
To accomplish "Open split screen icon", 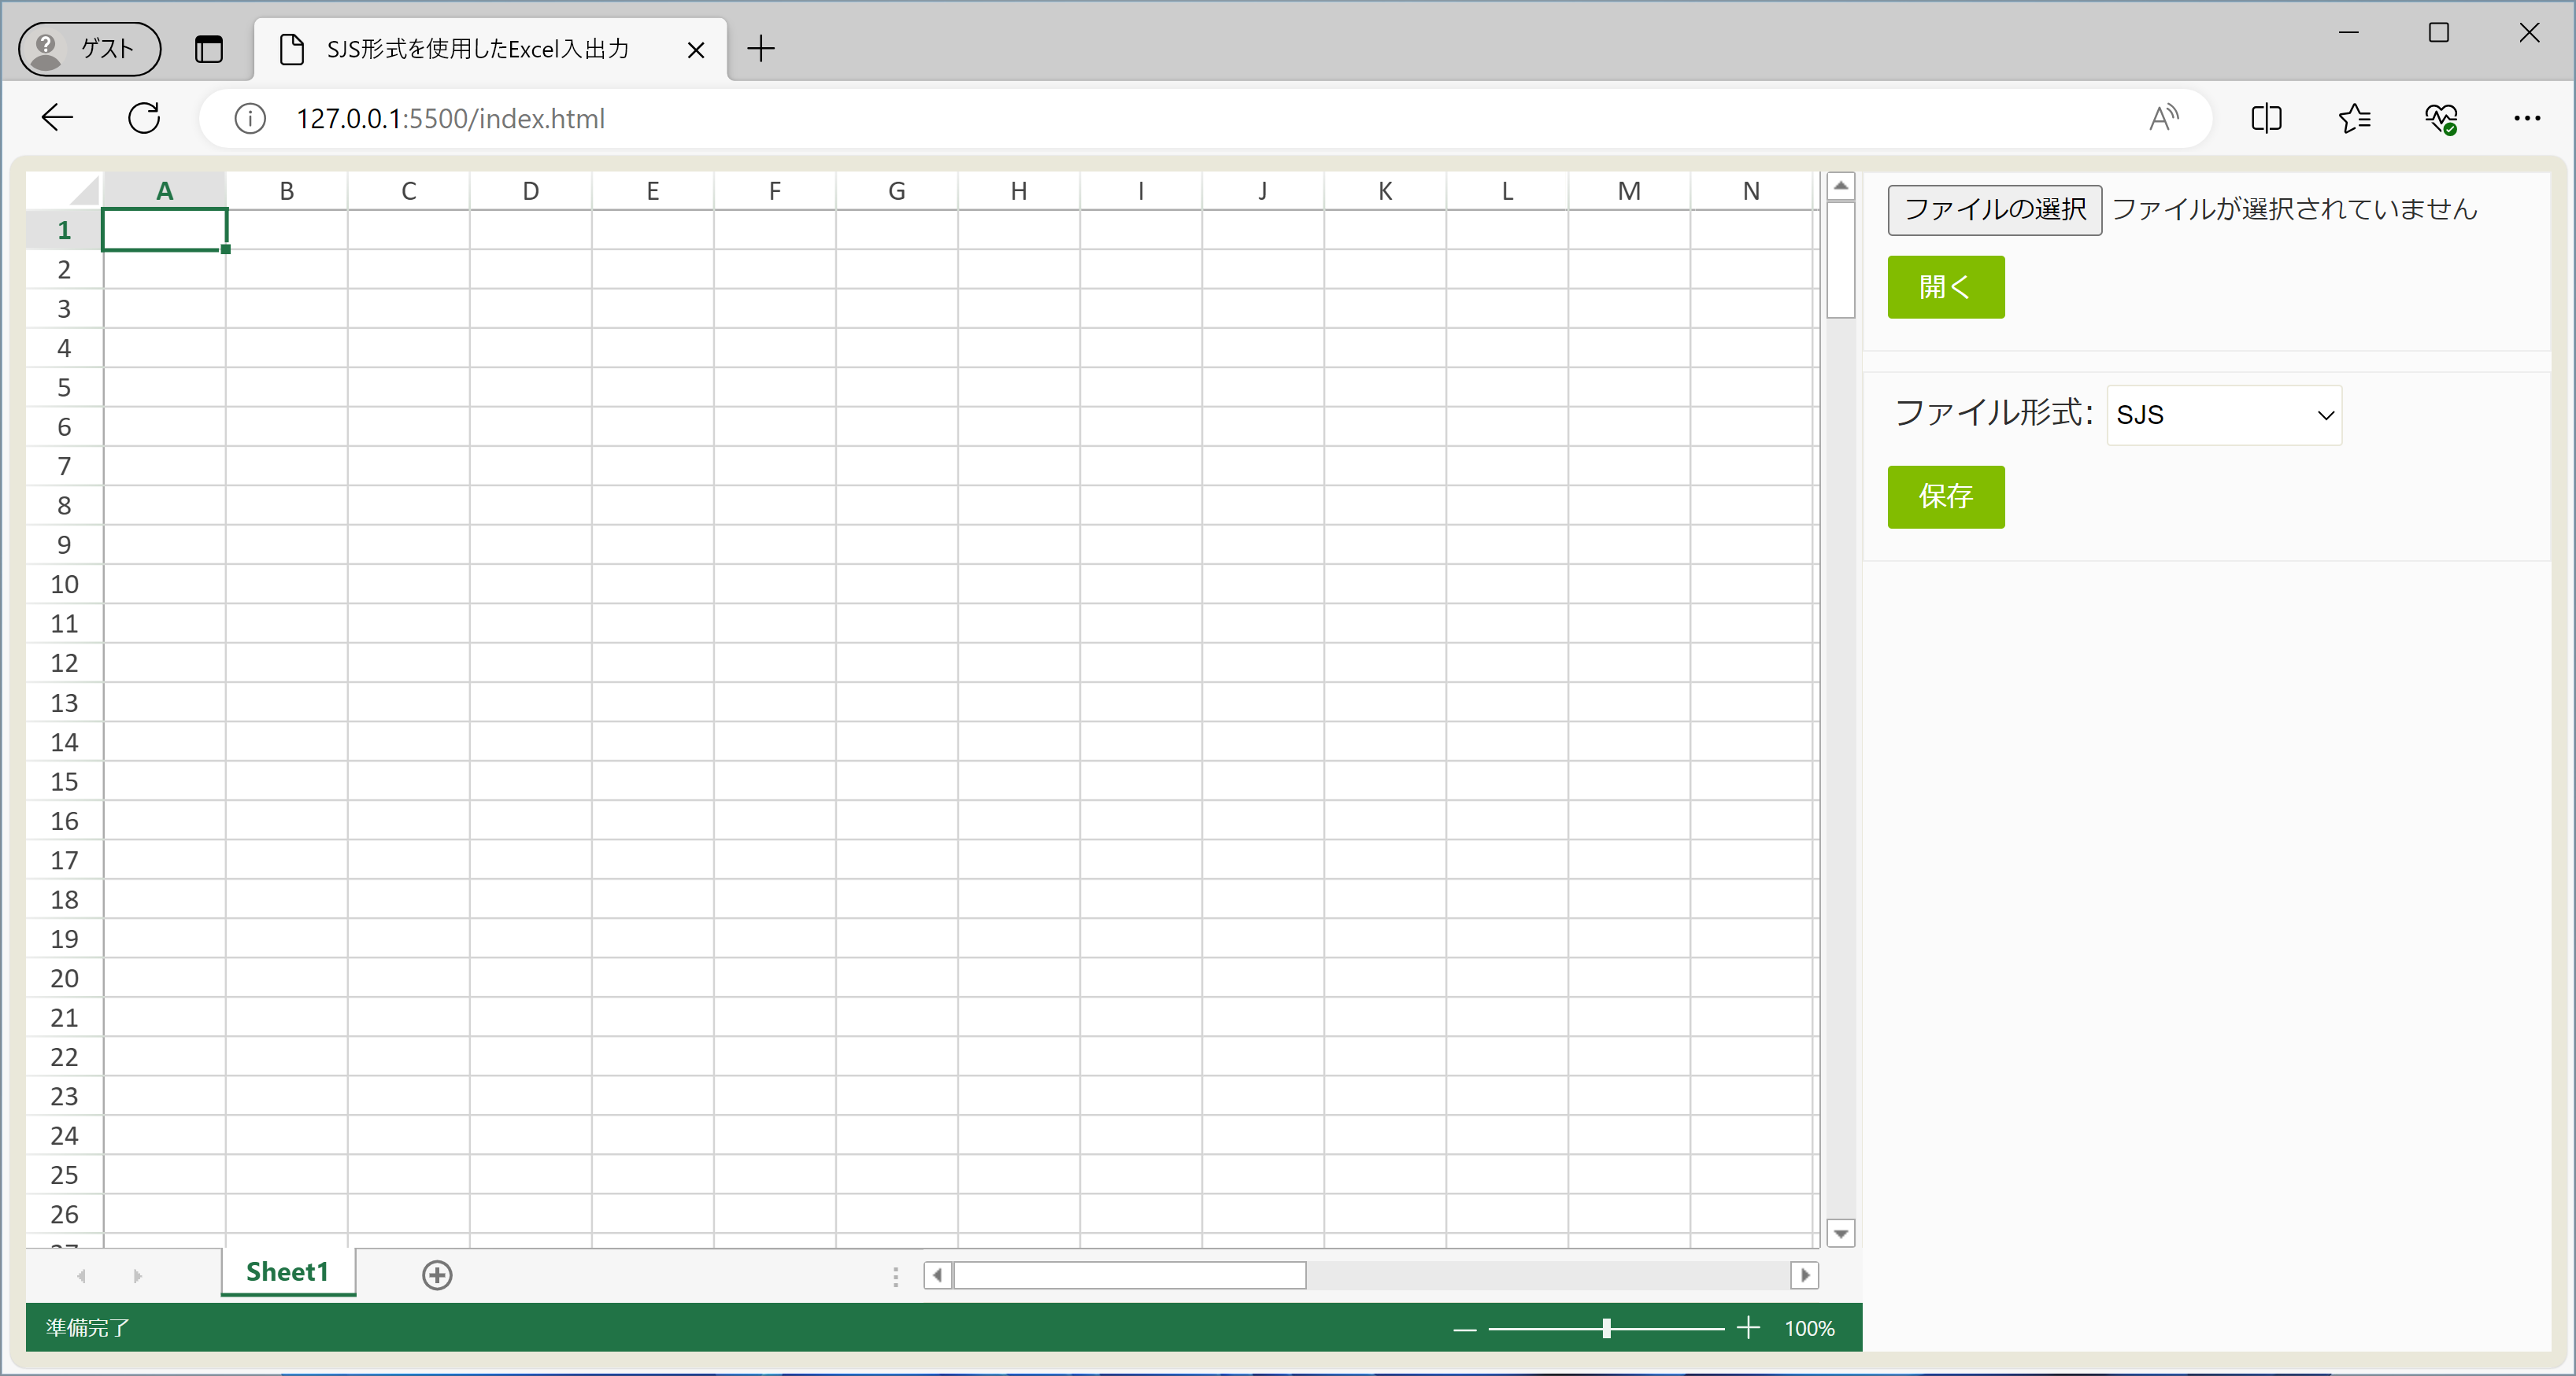I will 2266,118.
